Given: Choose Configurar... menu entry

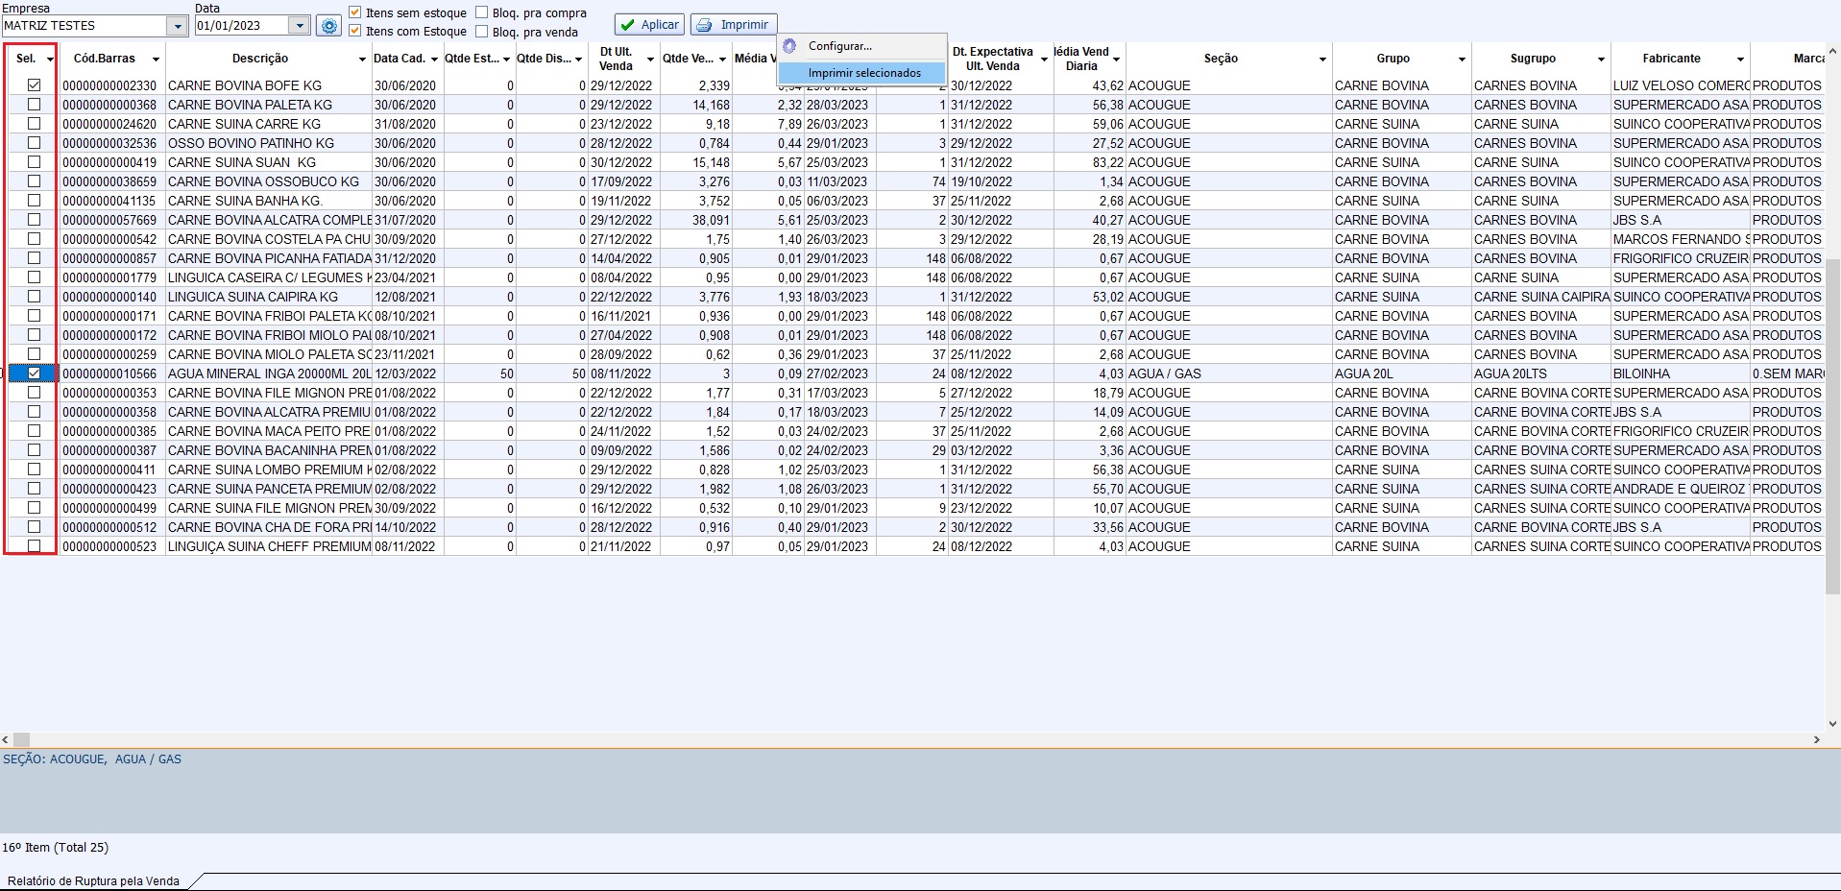Looking at the screenshot, I should tap(862, 46).
